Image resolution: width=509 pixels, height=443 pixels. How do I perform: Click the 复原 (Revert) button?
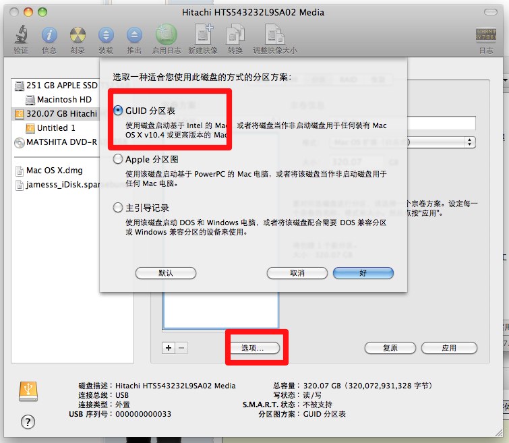point(390,348)
